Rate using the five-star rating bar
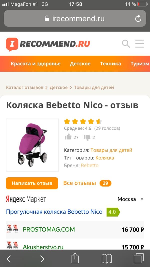150x267 pixels. pyautogui.click(x=83, y=121)
